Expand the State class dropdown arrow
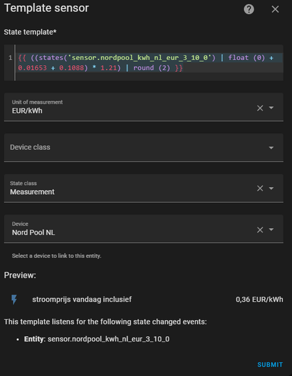 [x=271, y=188]
